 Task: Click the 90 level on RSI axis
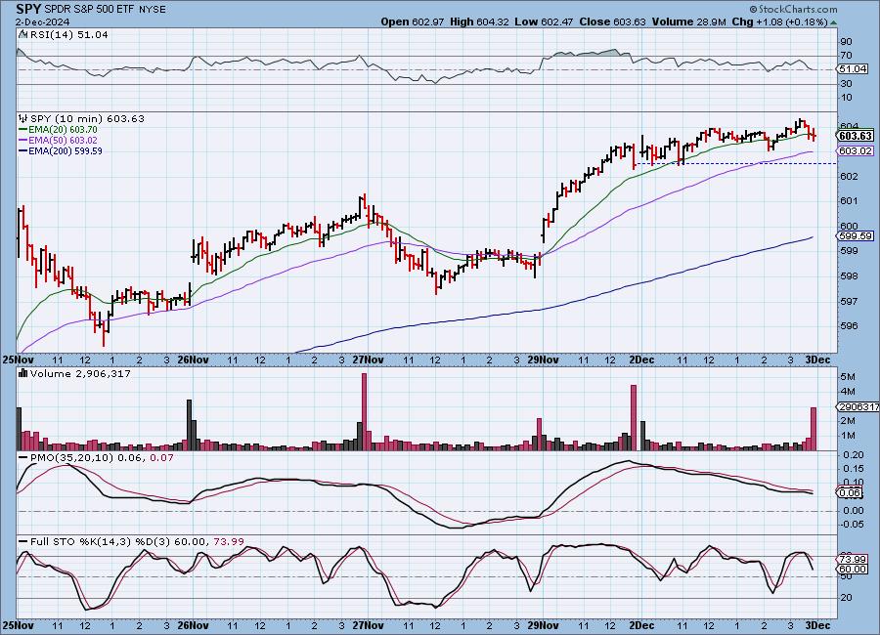tap(846, 41)
